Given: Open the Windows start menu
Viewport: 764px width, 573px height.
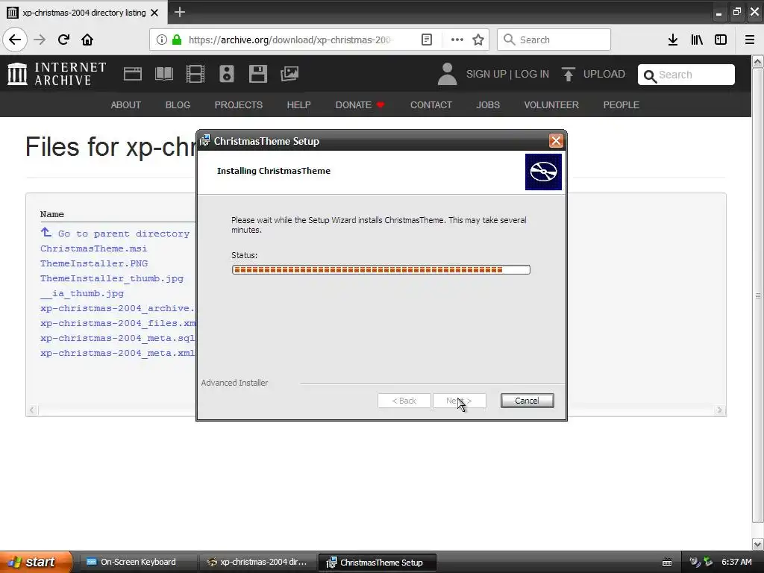Looking at the screenshot, I should (36, 562).
